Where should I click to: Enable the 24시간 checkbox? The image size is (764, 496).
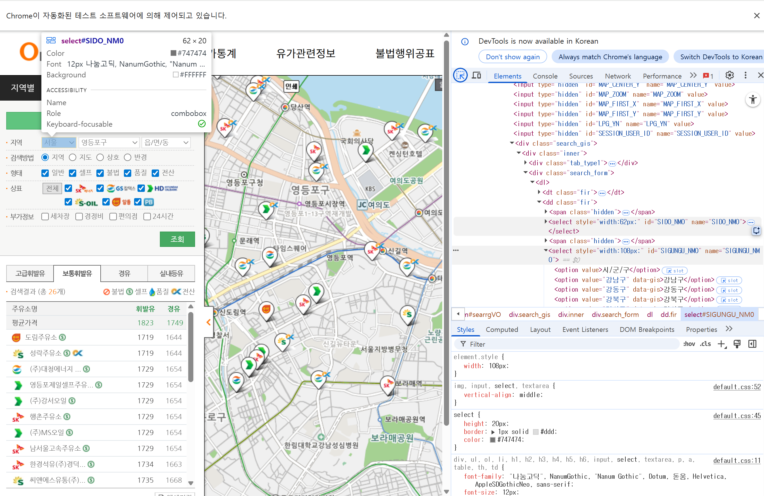click(147, 217)
